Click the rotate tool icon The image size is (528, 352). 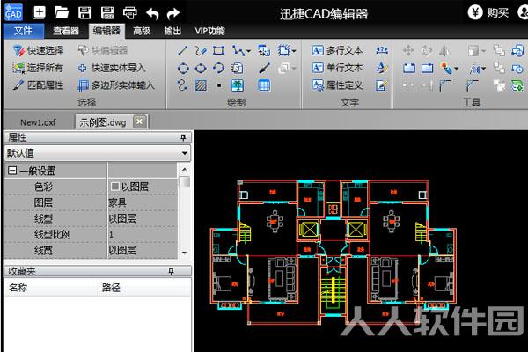[427, 50]
